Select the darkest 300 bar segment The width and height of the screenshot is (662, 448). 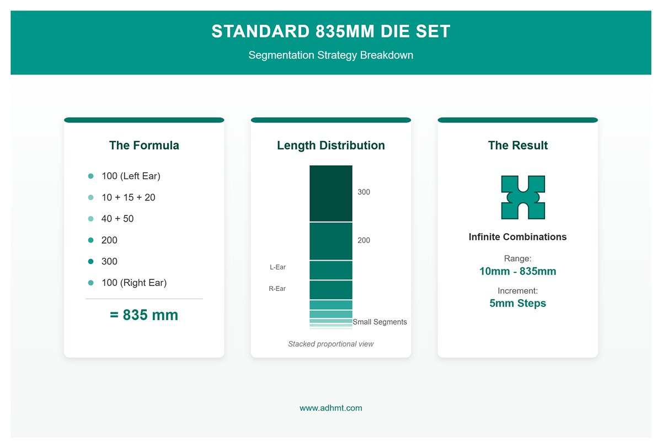coord(331,193)
